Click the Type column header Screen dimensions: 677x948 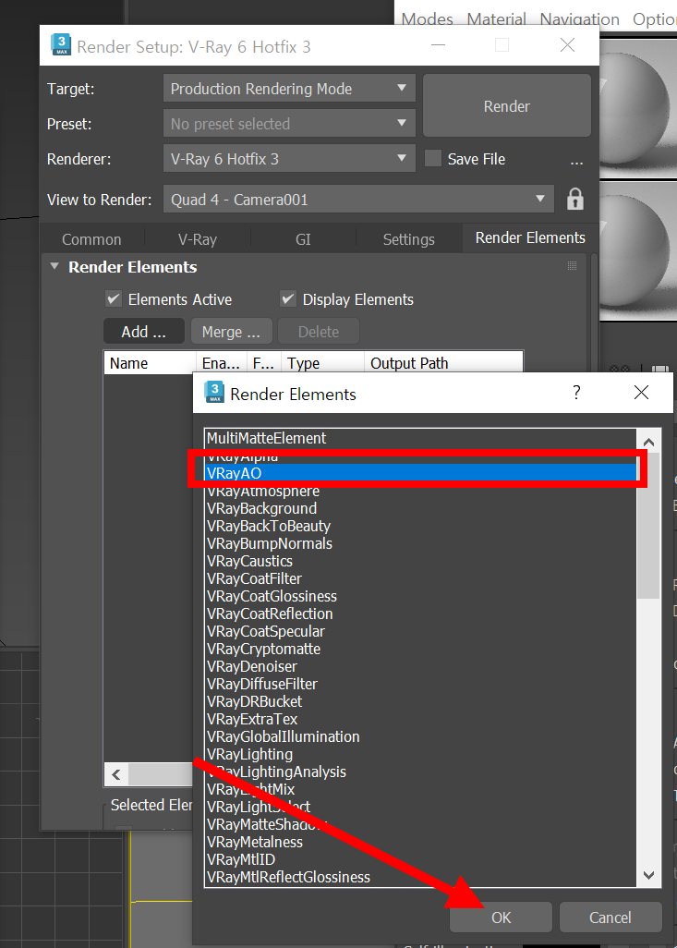[322, 363]
